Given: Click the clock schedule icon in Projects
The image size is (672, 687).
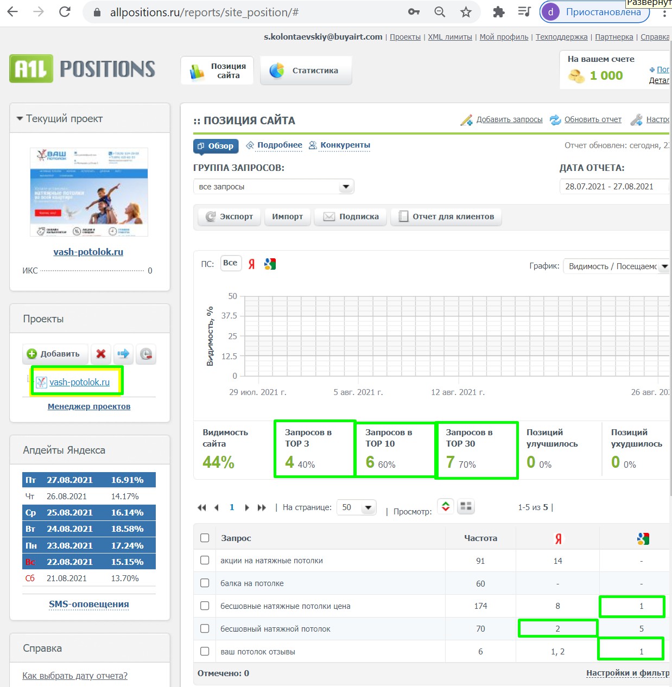Looking at the screenshot, I should click(146, 354).
